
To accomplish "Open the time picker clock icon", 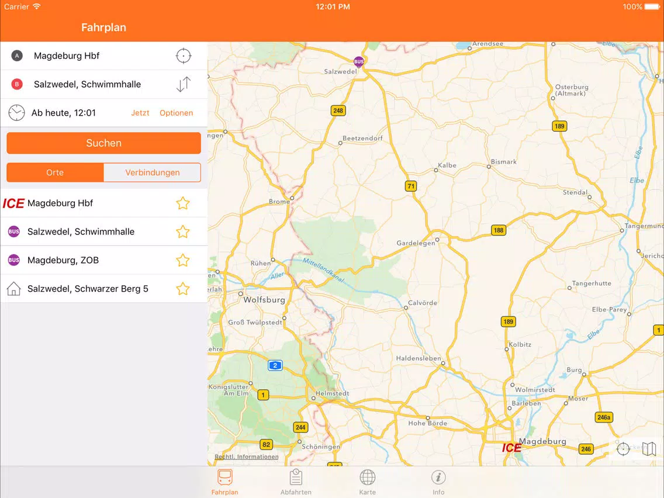I will [16, 113].
